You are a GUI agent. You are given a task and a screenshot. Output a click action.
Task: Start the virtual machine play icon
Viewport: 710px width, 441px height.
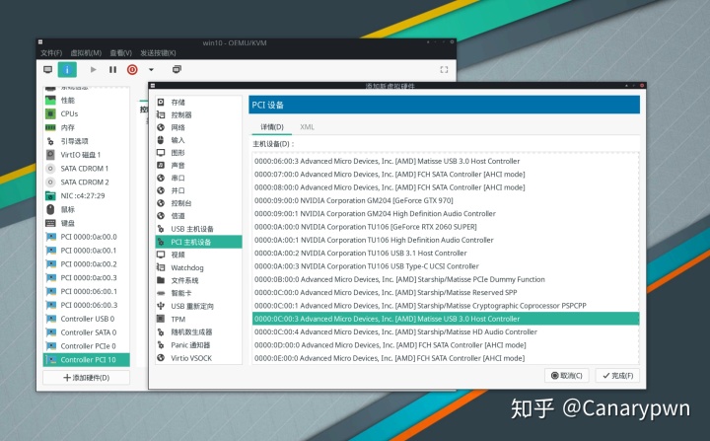coord(94,69)
